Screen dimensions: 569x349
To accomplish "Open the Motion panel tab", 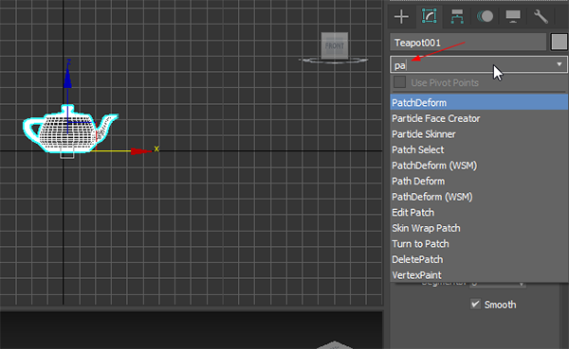I will pos(485,17).
